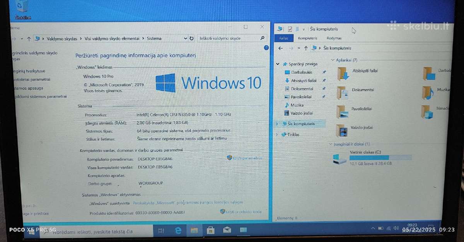Click the Vietinis diskas (C:) capacity bar
The width and height of the screenshot is (464, 242).
380,158
